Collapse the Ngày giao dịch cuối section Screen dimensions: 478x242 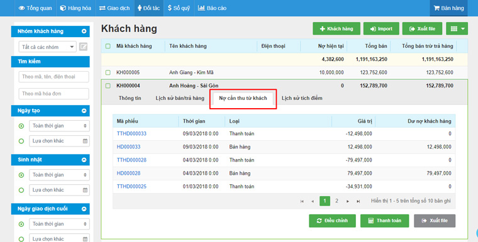pos(84,209)
